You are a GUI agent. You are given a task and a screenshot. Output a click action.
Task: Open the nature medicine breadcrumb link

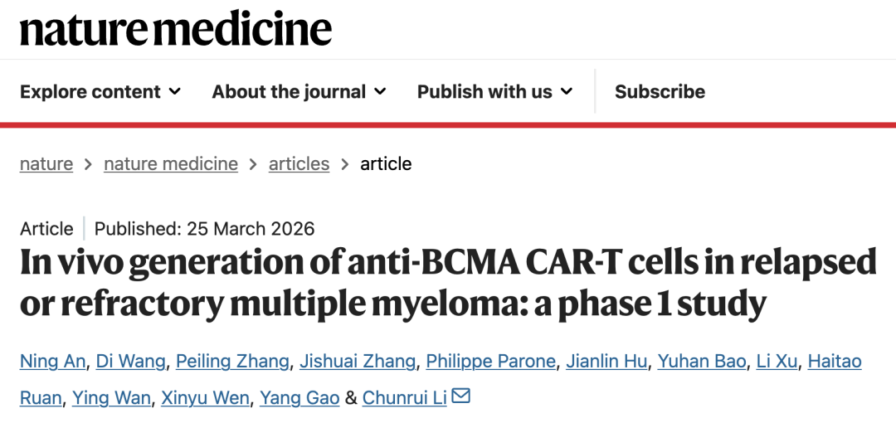[171, 164]
